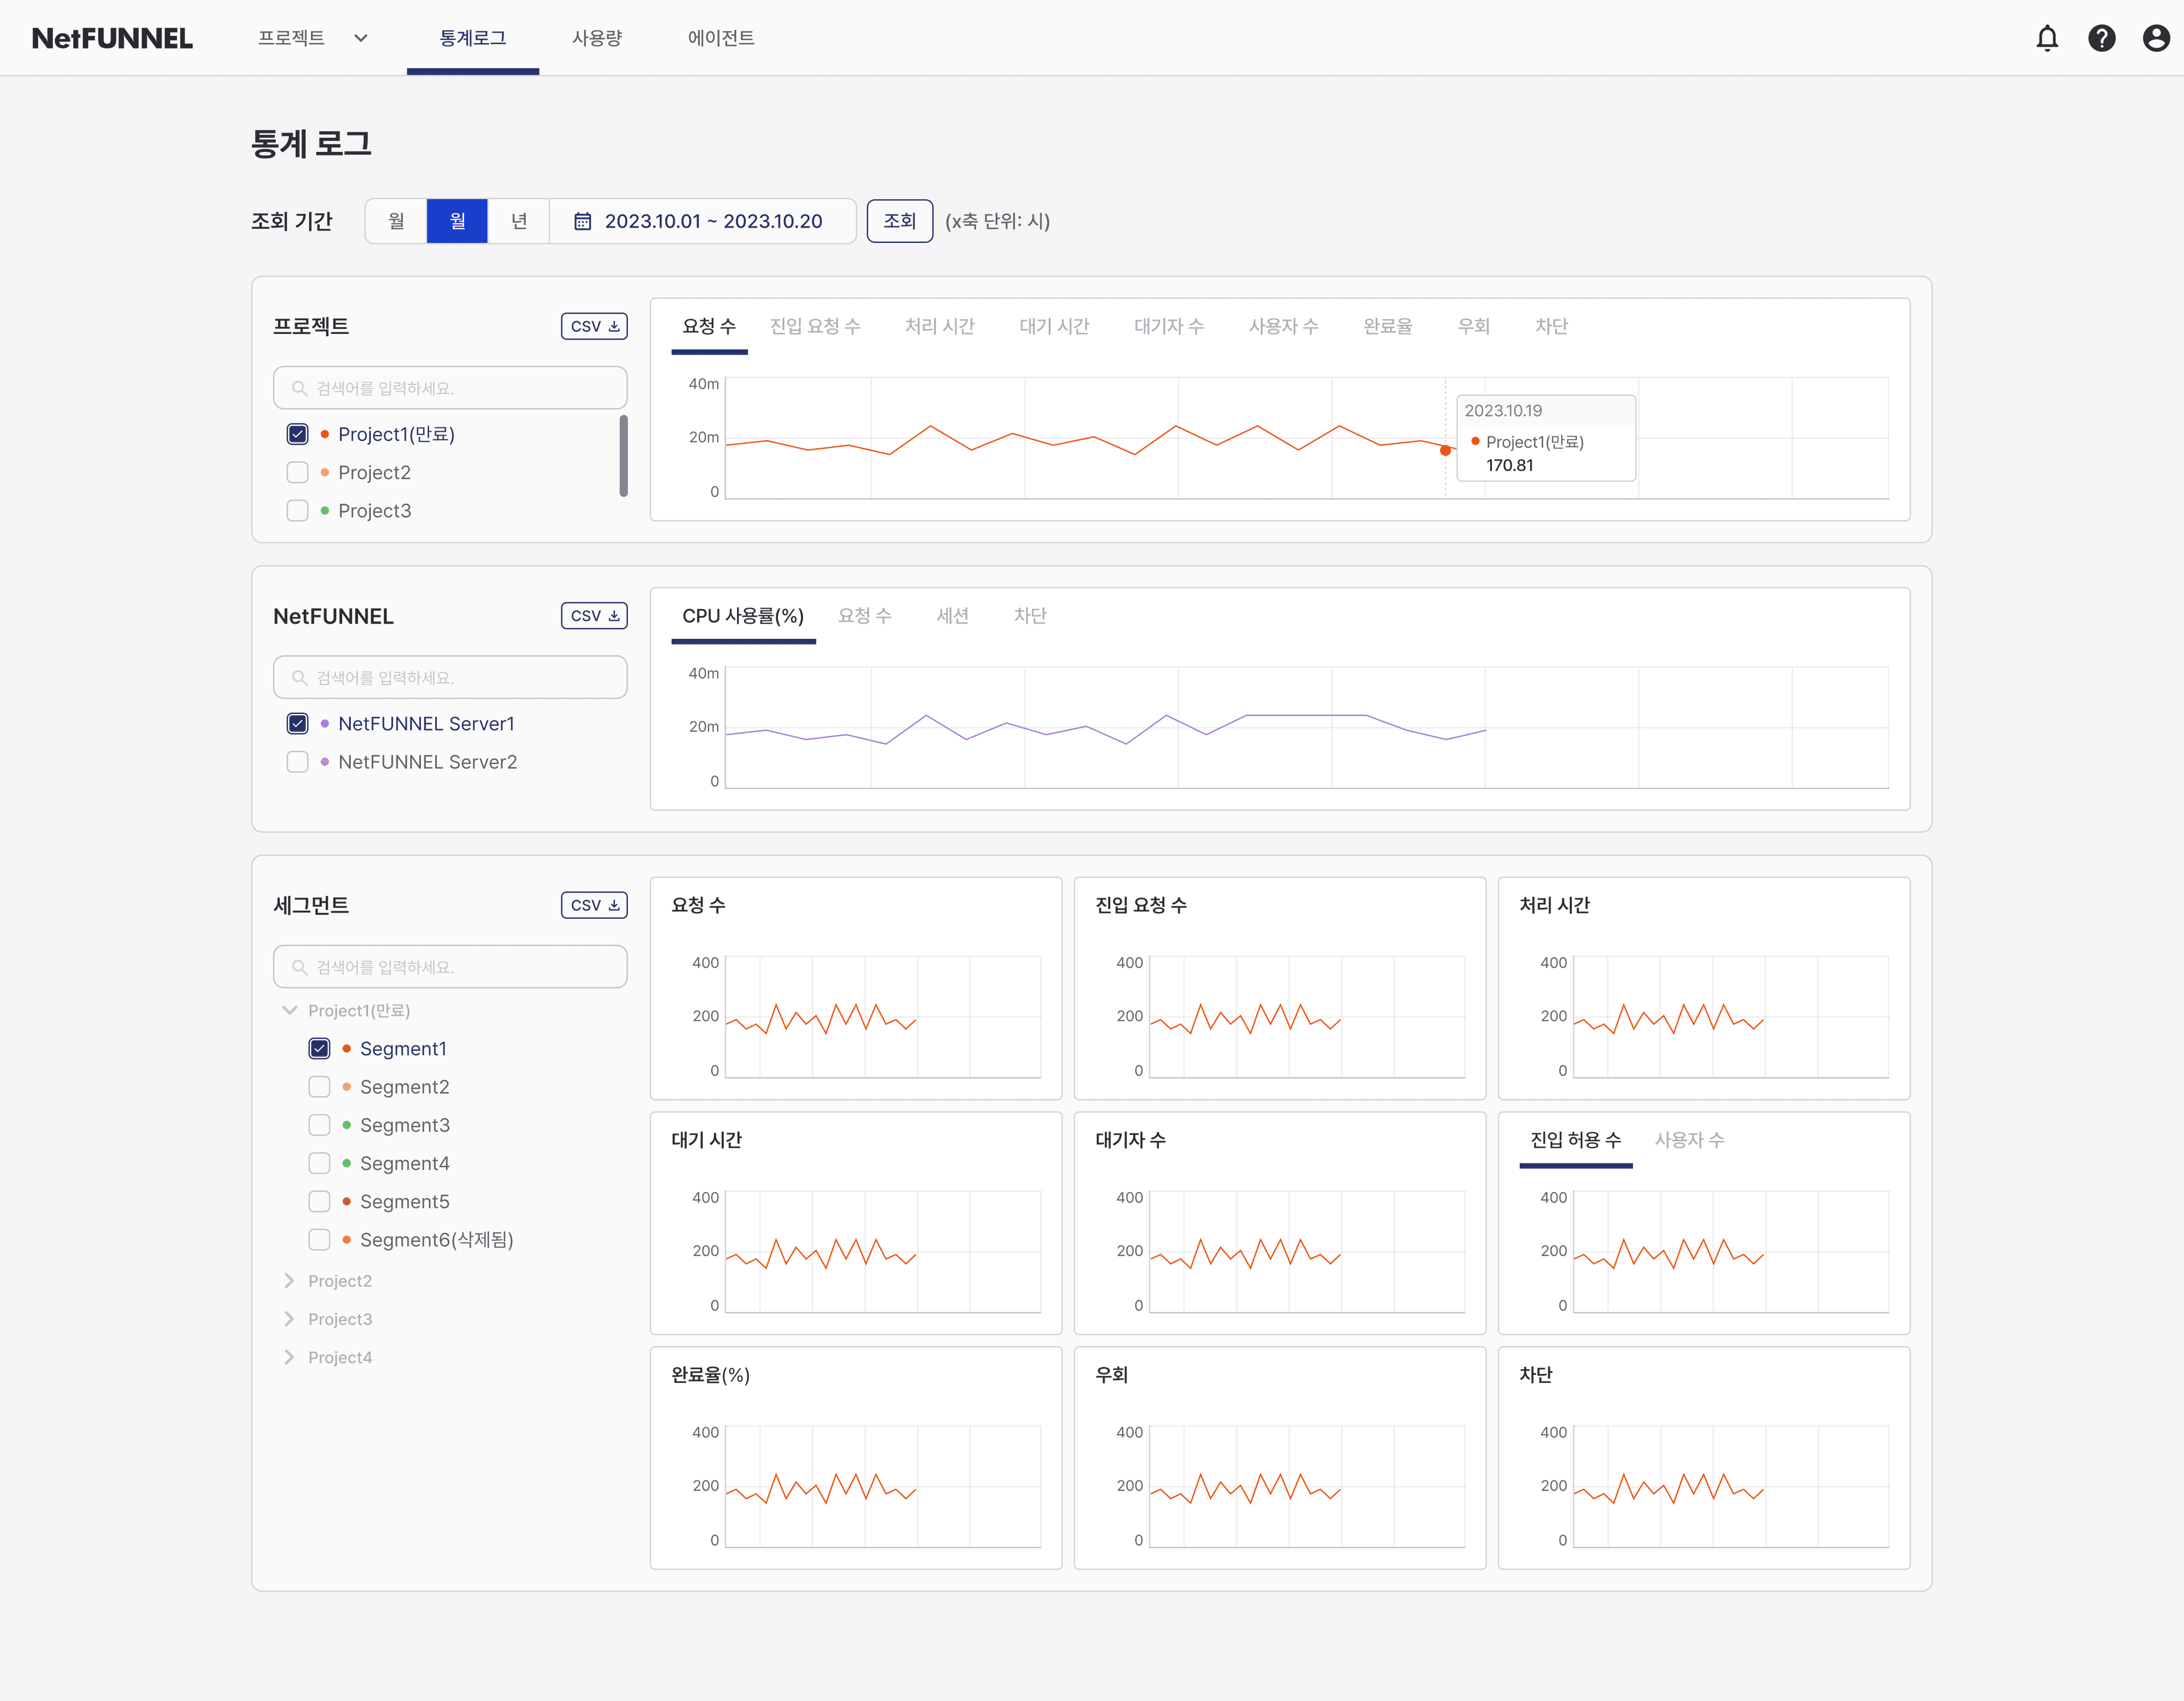Switch to the 사용량 nav tab

(597, 38)
